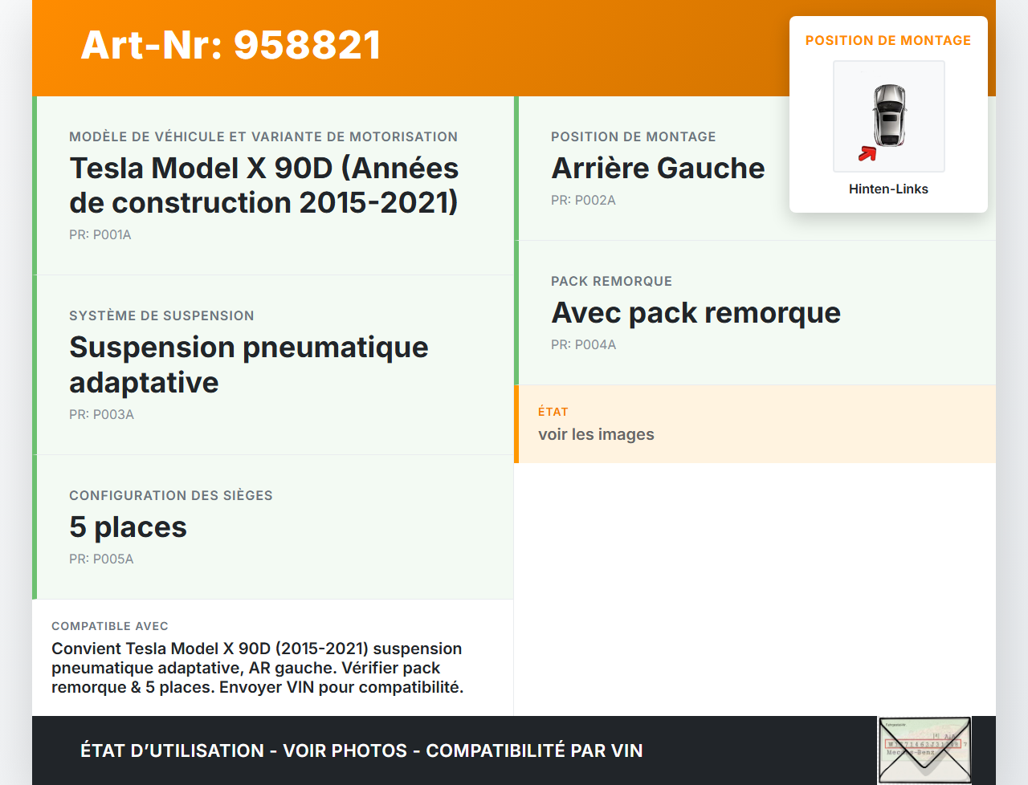This screenshot has height=785, width=1028.
Task: Click the crossed-out envelope image in footer
Action: coord(924,750)
